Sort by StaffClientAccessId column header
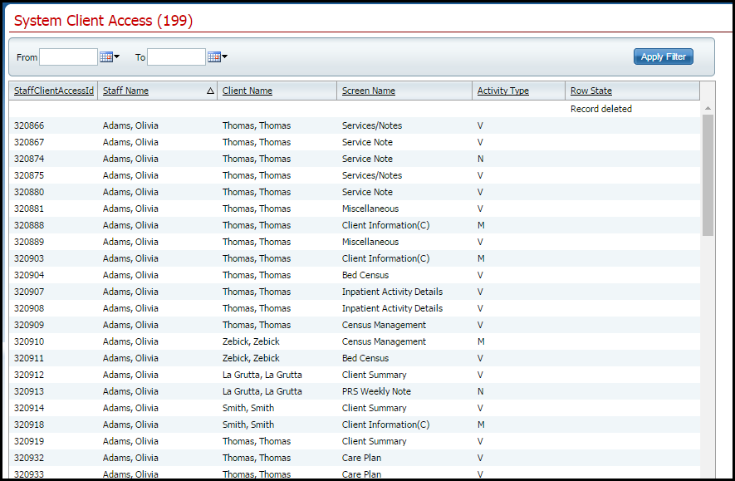The image size is (735, 481). point(54,91)
